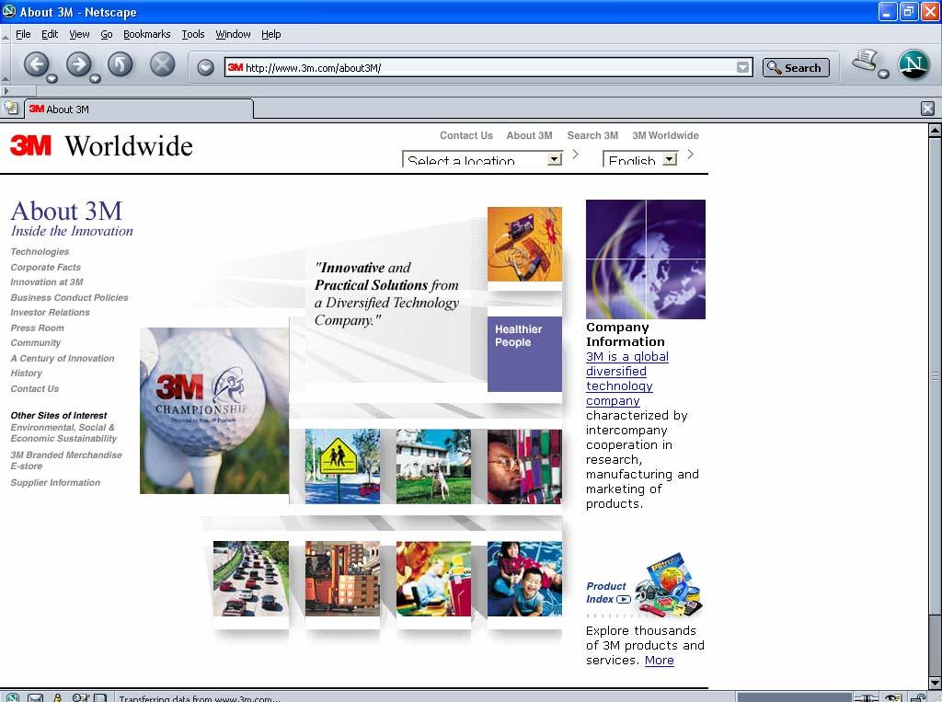The height and width of the screenshot is (702, 942).
Task: Click the forklift warehouse thumbnail
Action: 342,578
